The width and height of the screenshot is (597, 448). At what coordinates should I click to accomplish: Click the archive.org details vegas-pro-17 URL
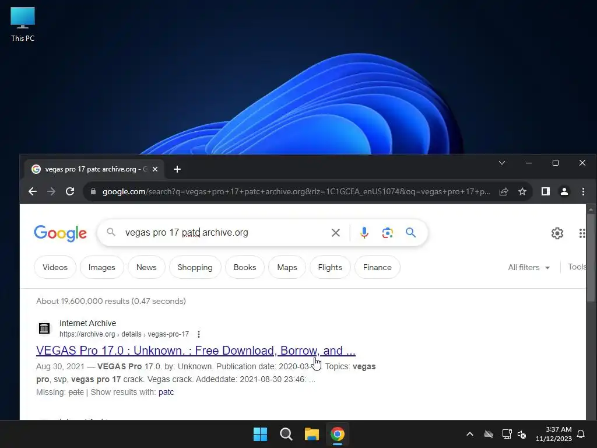tap(124, 334)
